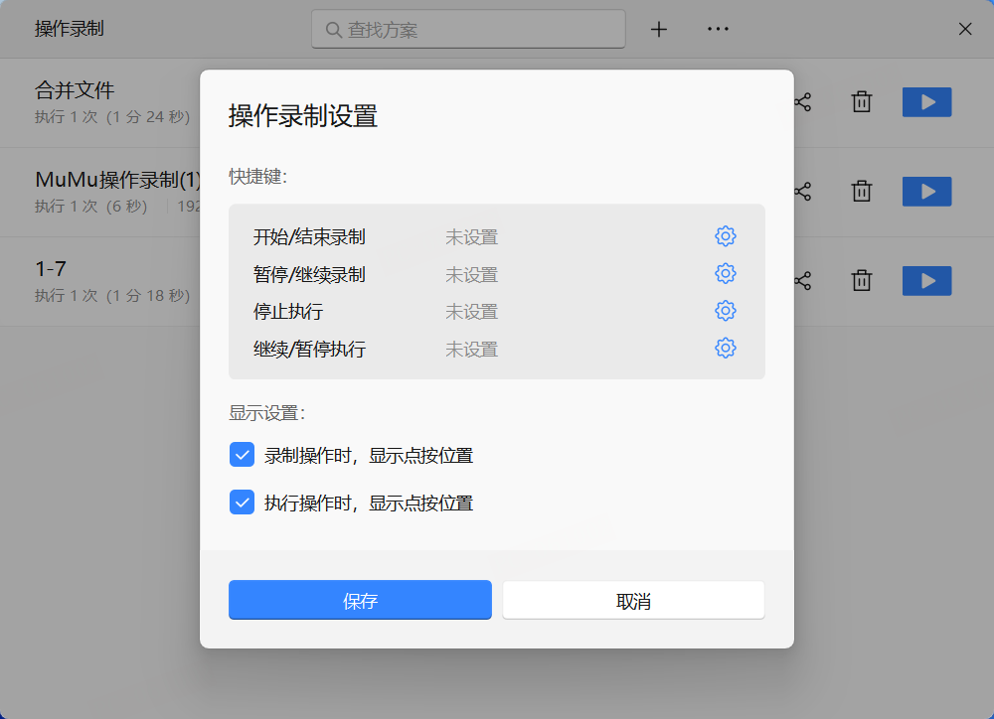Click trash icon for MuMu操作录制(1)

coord(862,192)
